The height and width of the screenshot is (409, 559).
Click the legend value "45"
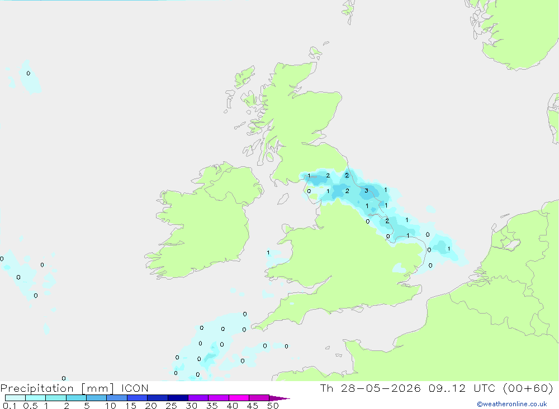(x=253, y=406)
